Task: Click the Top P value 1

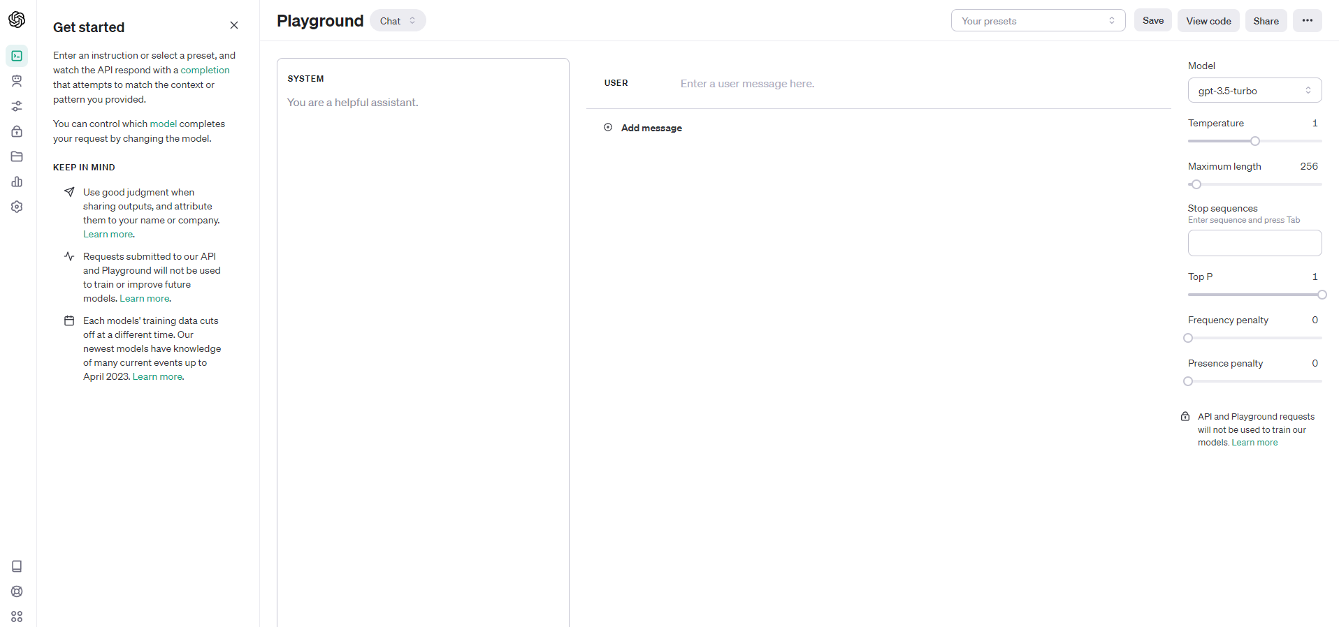Action: (x=1315, y=276)
